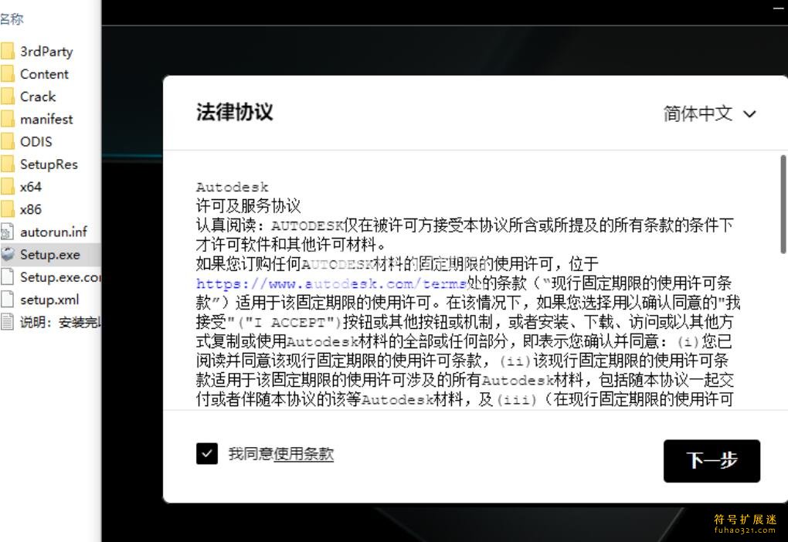Click the Crack folder icon
The width and height of the screenshot is (788, 542).
7,97
